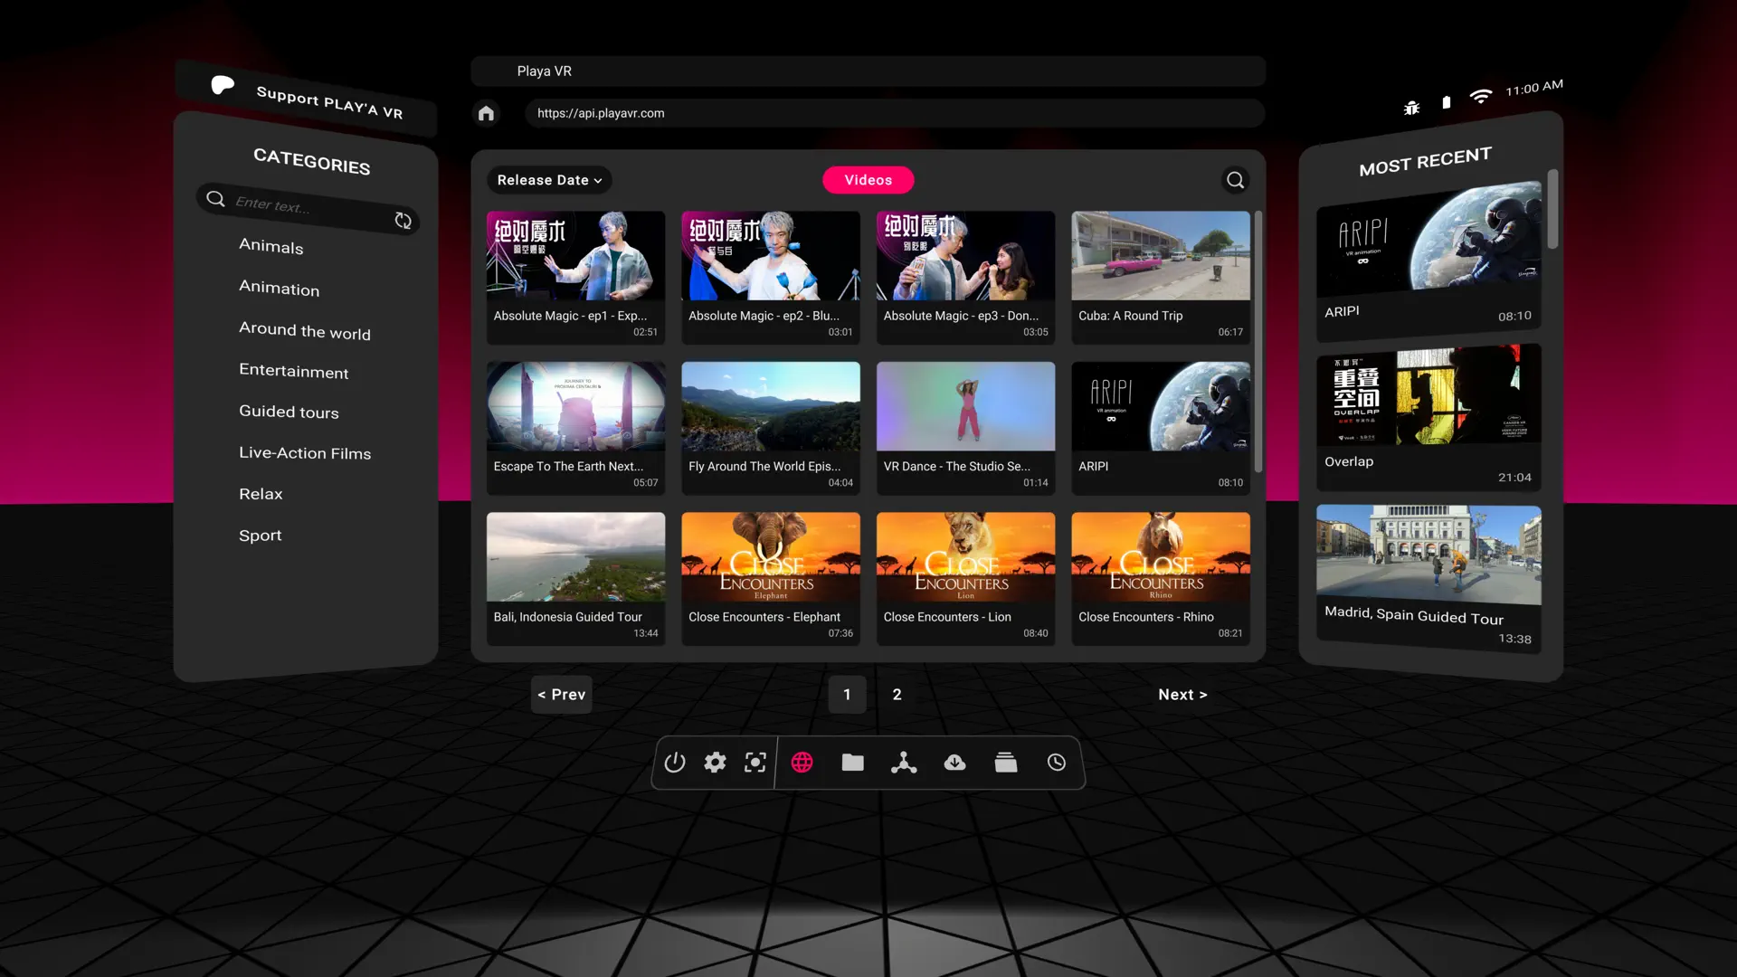Click the recenter view icon
Screen dimensions: 1737x977
[755, 763]
